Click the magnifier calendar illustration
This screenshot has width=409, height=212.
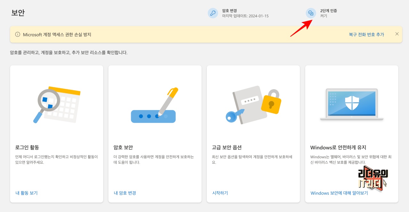pos(57,105)
